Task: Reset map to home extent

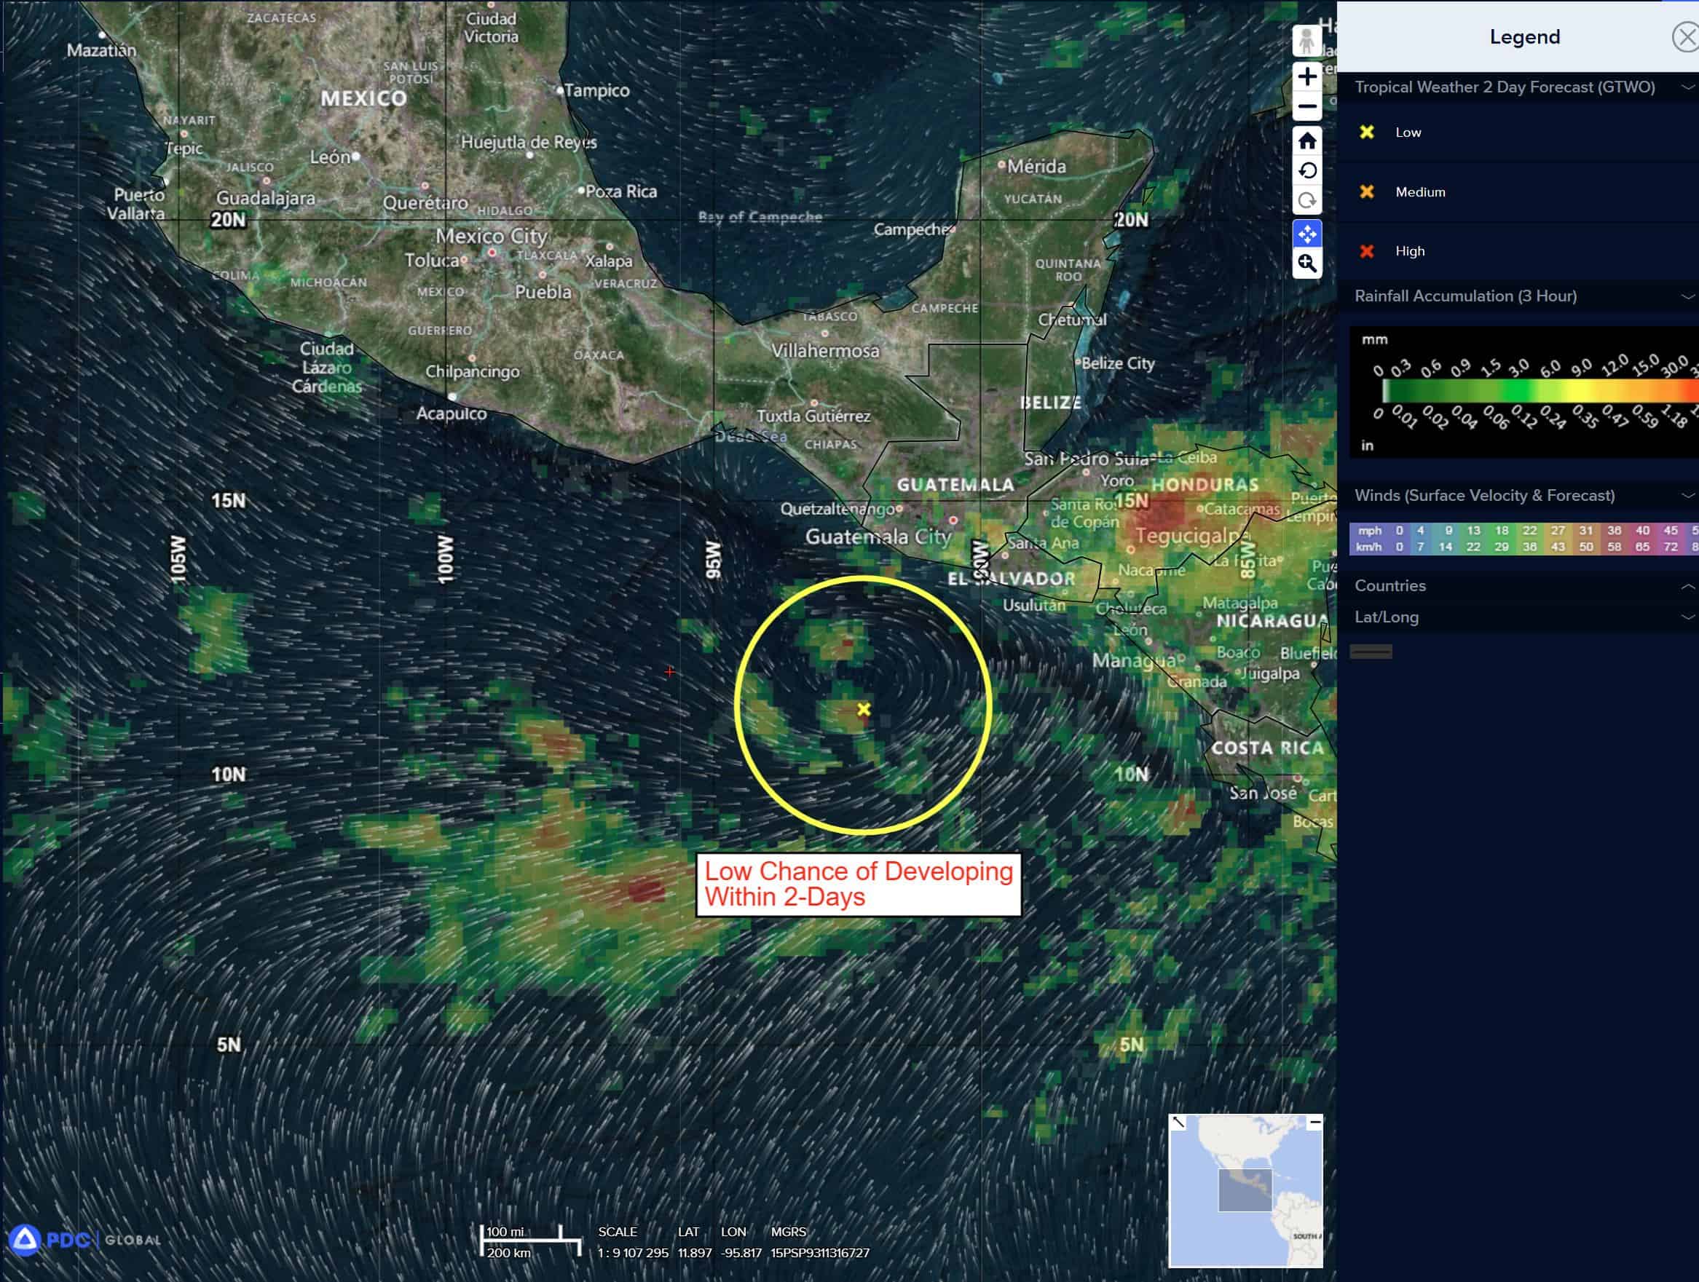Action: tap(1306, 141)
